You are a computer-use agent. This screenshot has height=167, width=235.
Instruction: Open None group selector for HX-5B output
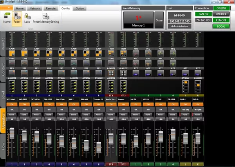(148, 115)
